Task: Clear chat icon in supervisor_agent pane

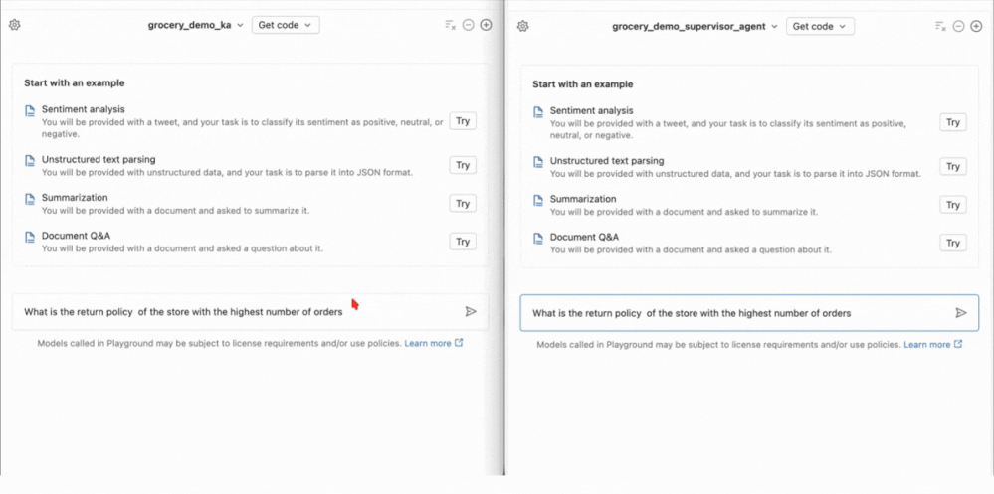Action: [940, 26]
